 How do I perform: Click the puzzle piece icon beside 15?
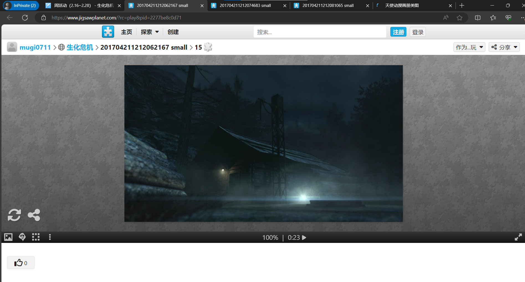(x=207, y=47)
